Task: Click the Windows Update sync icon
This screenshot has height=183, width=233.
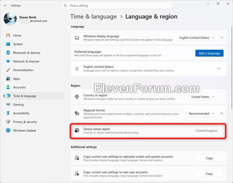Action: pyautogui.click(x=8, y=130)
